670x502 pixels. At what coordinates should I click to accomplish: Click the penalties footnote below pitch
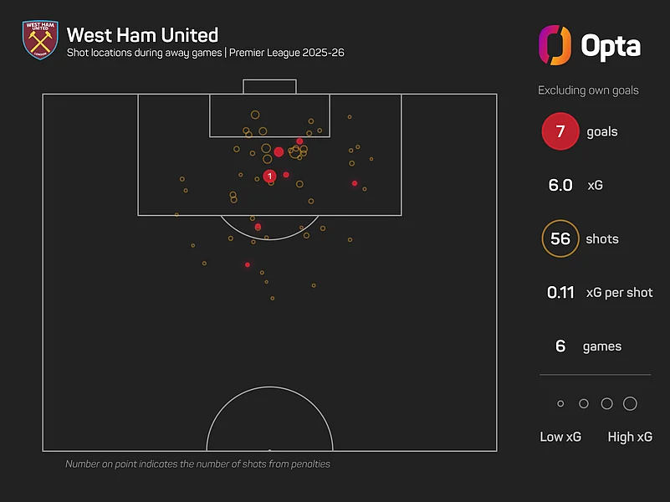[197, 464]
